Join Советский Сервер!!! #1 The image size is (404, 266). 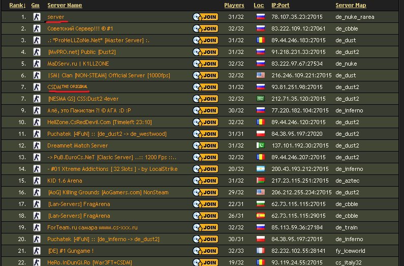pyautogui.click(x=206, y=28)
